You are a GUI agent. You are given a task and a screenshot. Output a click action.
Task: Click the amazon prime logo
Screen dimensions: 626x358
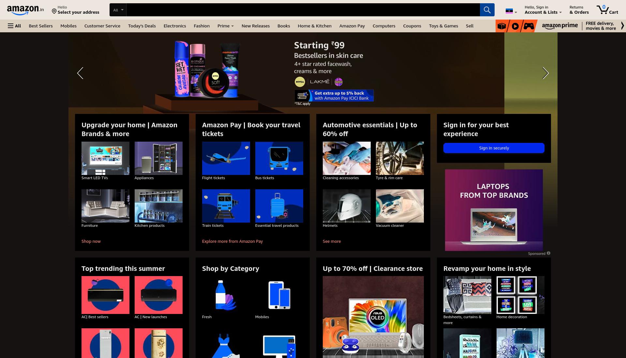(560, 26)
